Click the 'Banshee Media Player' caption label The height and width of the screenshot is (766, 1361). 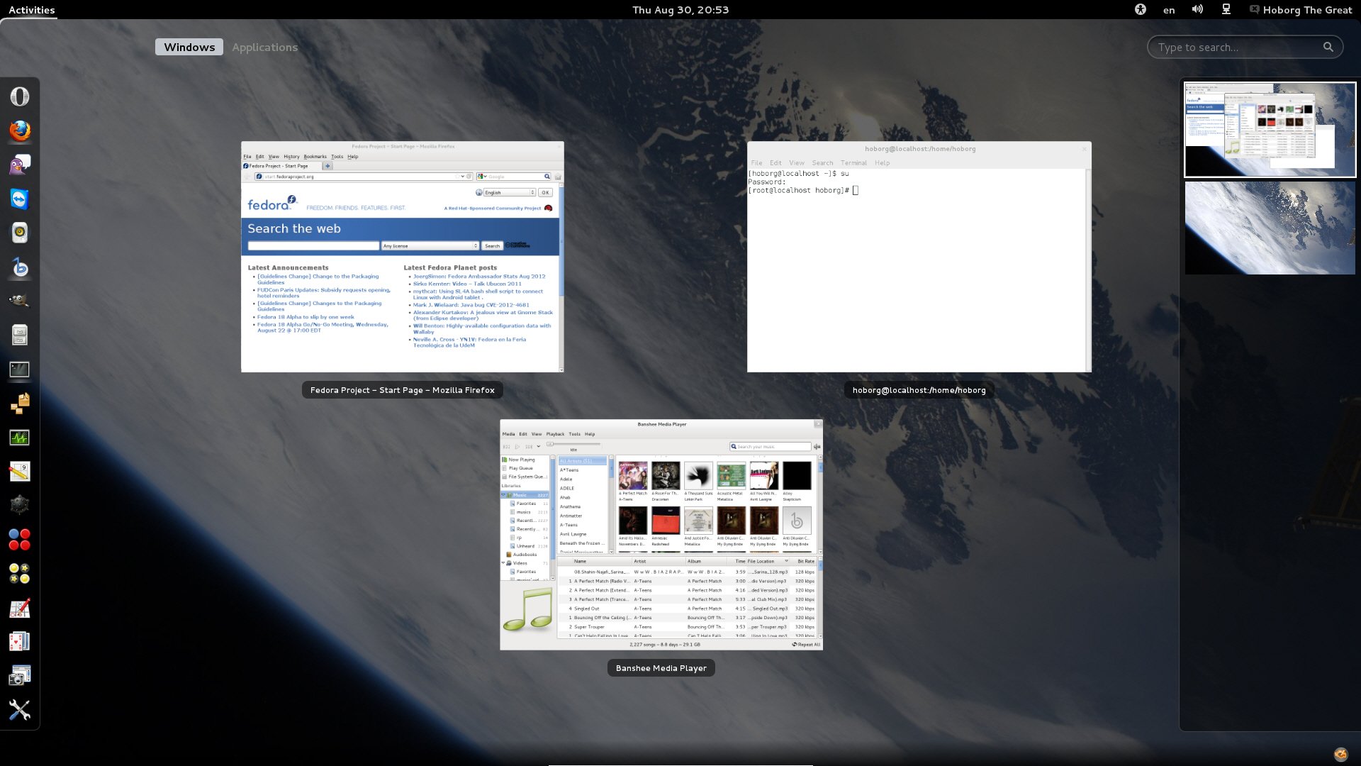tap(661, 668)
